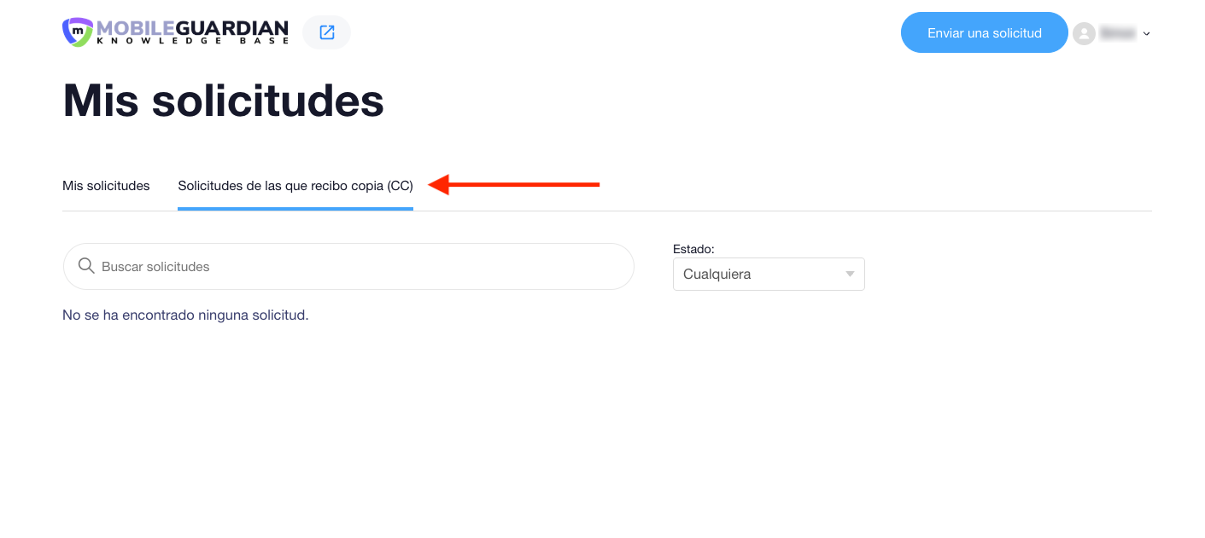Viewport: 1205px width, 538px height.
Task: Click the "Estado:" label
Action: (x=693, y=249)
